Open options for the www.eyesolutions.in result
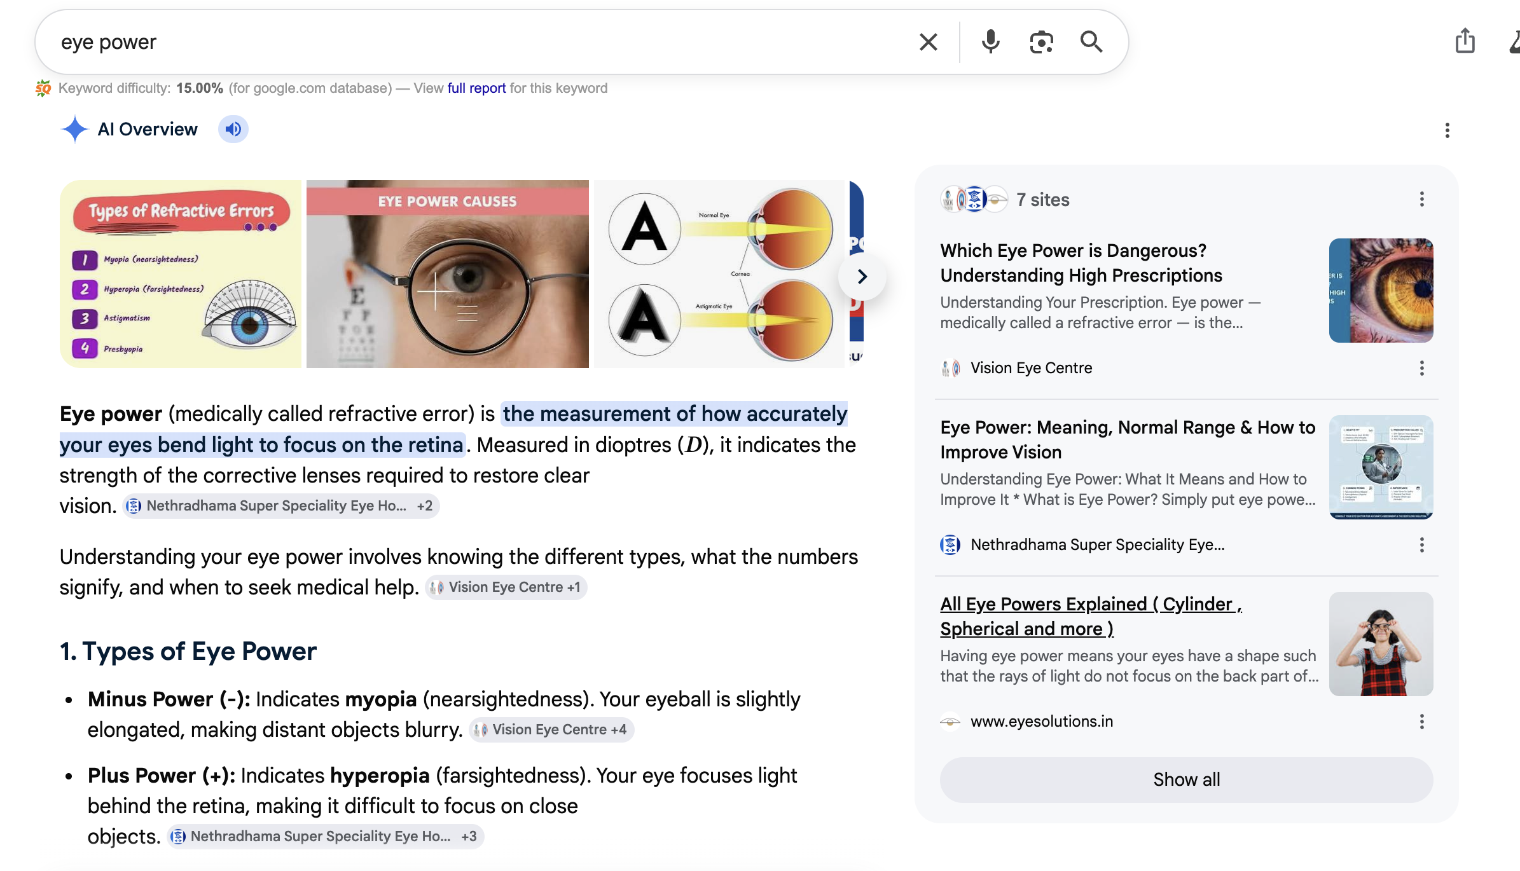The image size is (1520, 871). 1422,722
